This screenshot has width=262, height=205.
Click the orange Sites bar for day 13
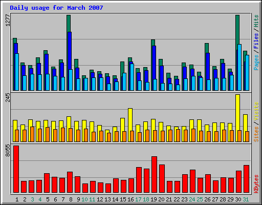click(109, 137)
